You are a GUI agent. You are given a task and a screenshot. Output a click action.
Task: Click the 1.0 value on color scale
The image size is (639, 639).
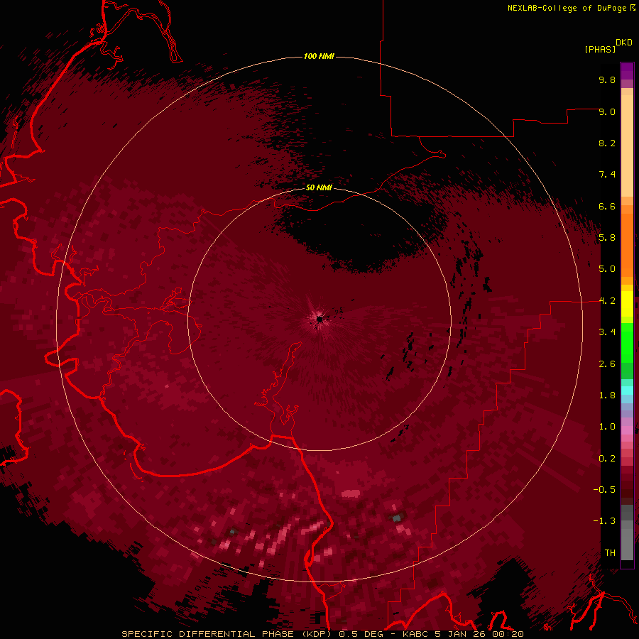(607, 427)
